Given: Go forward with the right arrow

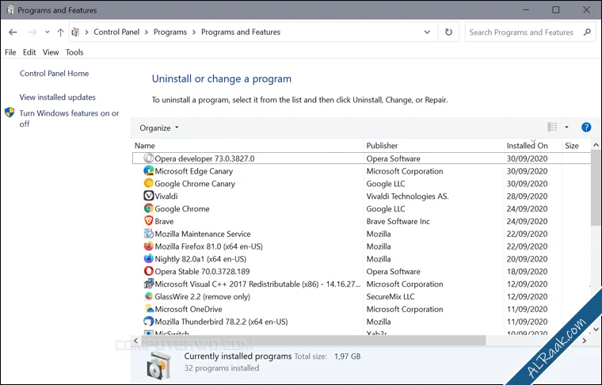Looking at the screenshot, I should tap(32, 32).
